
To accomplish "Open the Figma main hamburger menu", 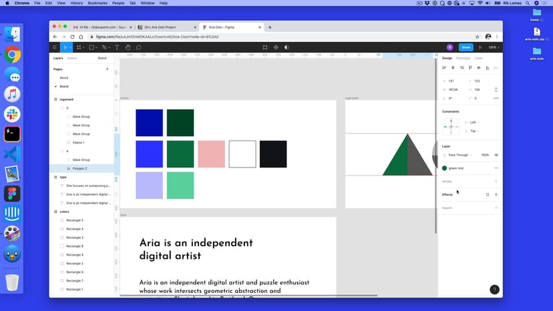I will [55, 47].
